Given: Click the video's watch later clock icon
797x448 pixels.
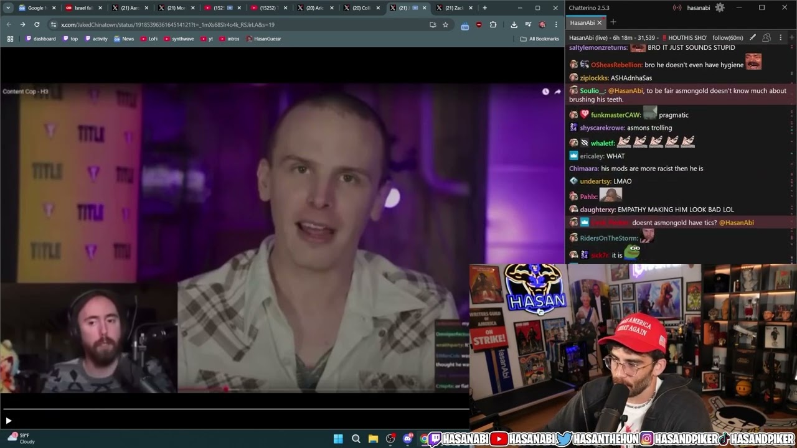Looking at the screenshot, I should (x=545, y=91).
